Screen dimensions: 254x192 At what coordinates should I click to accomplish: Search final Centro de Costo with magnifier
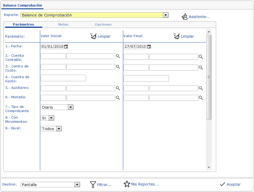click(201, 67)
